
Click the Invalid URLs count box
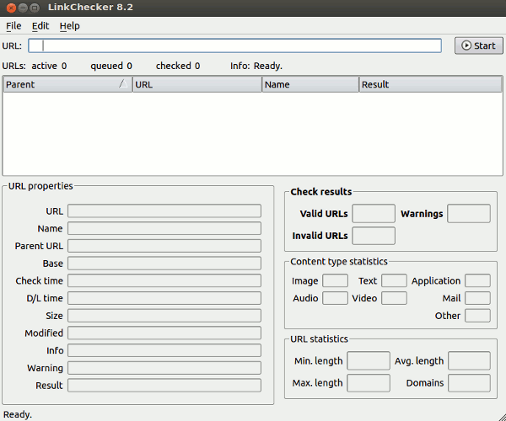374,236
